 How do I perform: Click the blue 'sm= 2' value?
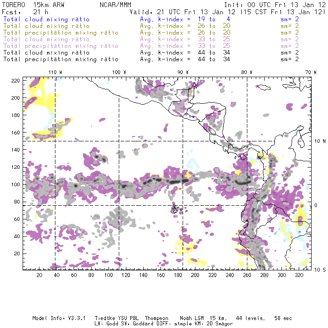[289, 19]
